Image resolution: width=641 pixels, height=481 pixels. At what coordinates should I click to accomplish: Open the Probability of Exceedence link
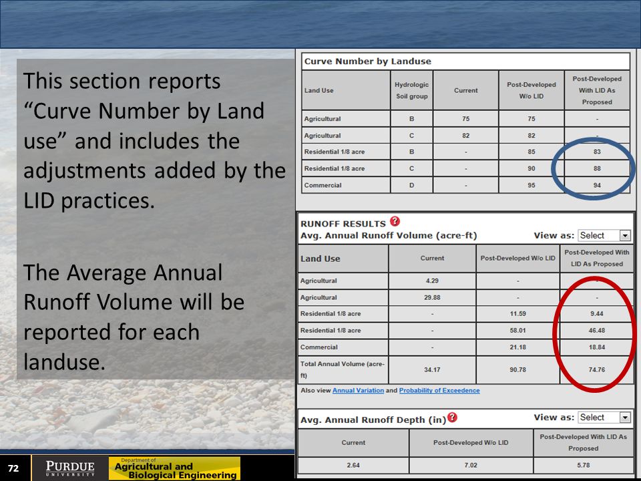pyautogui.click(x=439, y=391)
